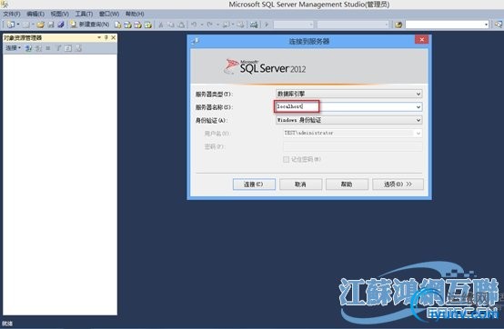
Task: Click the 连接到服务器 dialog title icon
Action: point(195,41)
